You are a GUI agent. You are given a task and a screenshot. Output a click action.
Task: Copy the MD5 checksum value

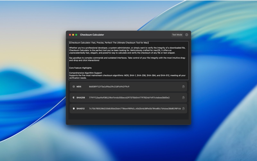(x=183, y=87)
